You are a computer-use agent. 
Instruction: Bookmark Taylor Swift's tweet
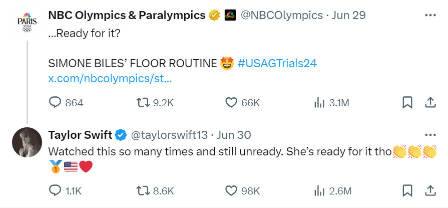click(x=407, y=191)
